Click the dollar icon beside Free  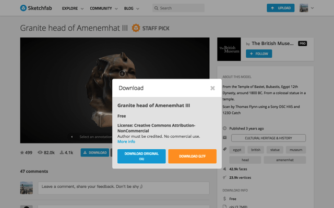(224, 199)
